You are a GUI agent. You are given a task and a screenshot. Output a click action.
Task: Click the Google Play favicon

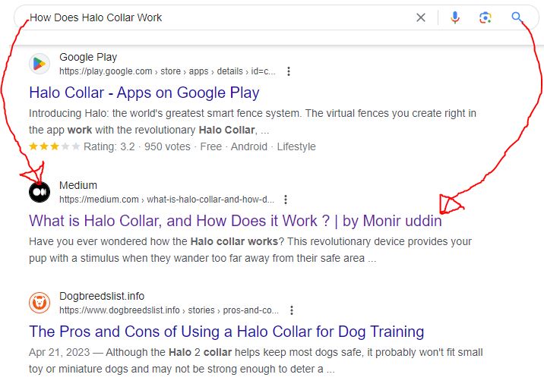pyautogui.click(x=40, y=63)
